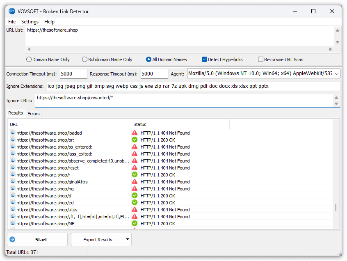This screenshot has height=261, width=347.
Task: Click red warning icon in the /ss_entered: row
Action: pos(135,147)
